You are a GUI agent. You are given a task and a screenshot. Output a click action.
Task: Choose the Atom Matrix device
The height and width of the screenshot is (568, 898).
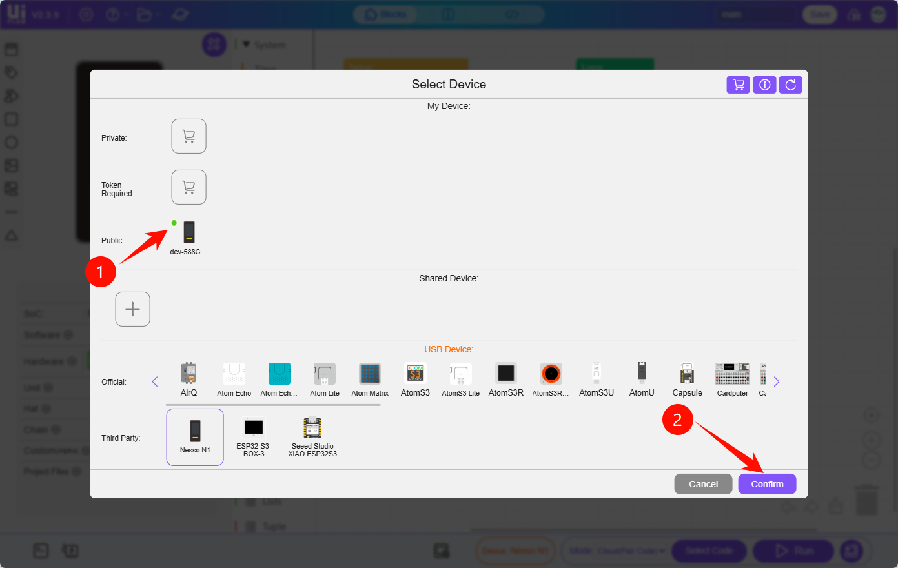click(370, 379)
